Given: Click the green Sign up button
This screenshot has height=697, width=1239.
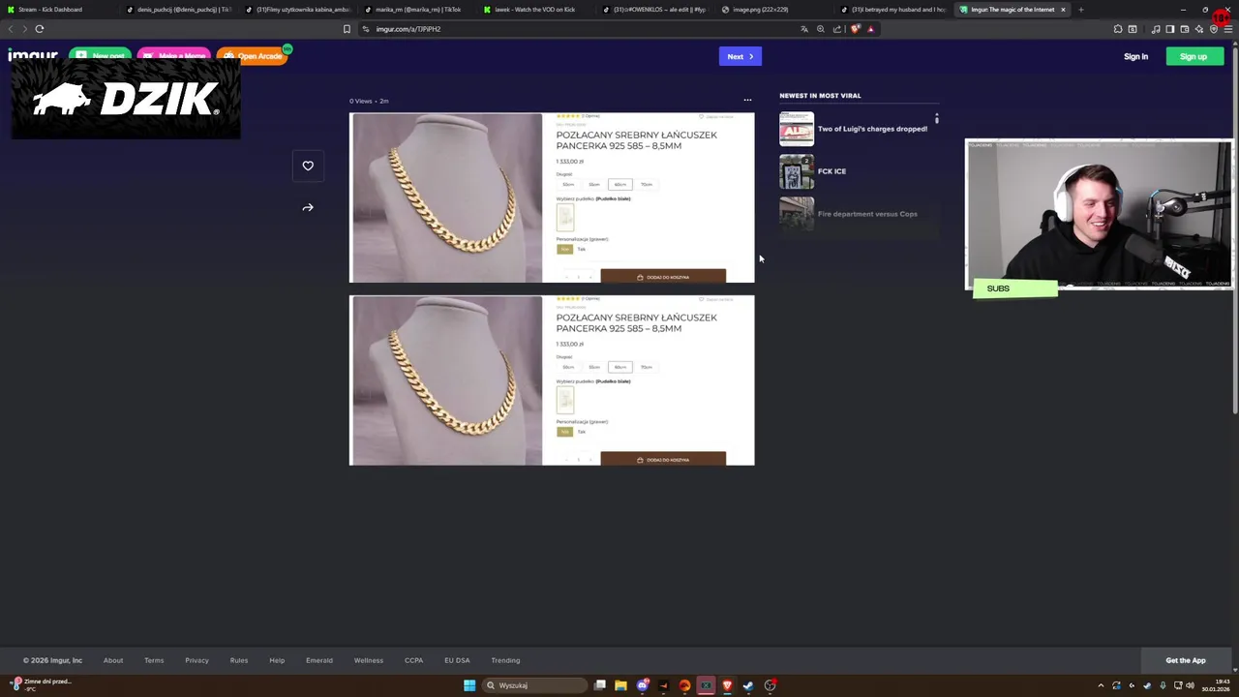Looking at the screenshot, I should pos(1194,56).
